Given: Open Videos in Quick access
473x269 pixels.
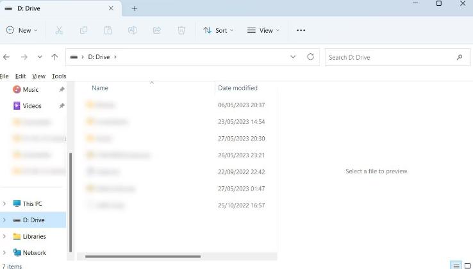Looking at the screenshot, I should [32, 106].
